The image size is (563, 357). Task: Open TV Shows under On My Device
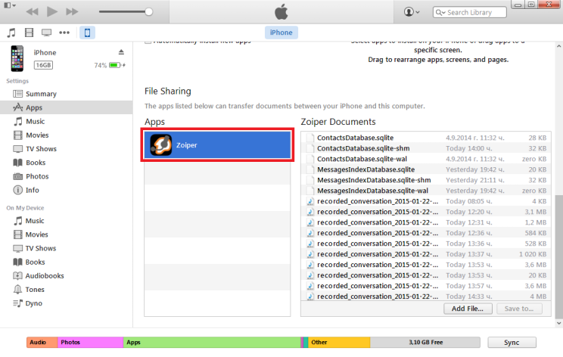coord(67,248)
